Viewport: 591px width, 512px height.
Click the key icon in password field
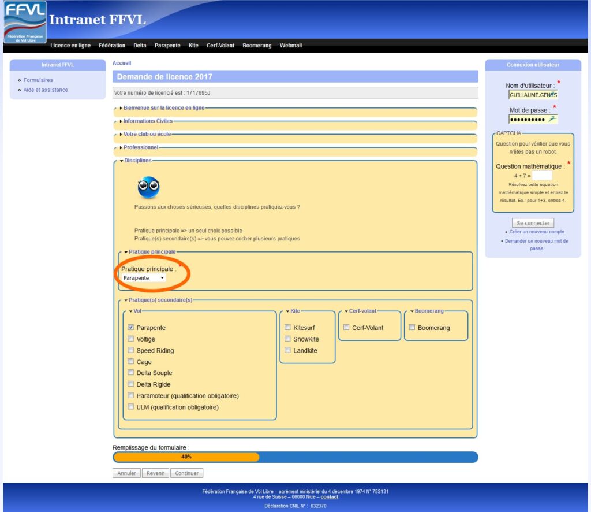pyautogui.click(x=552, y=119)
